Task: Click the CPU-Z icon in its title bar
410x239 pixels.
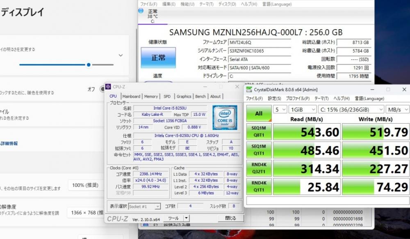Action: click(108, 87)
